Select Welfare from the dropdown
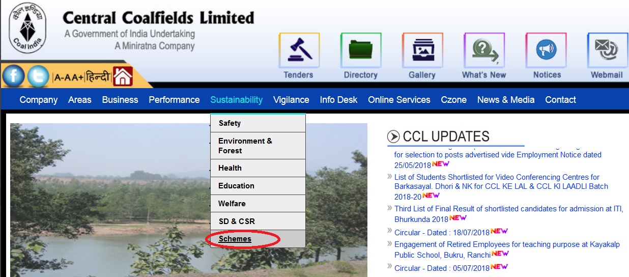 click(258, 204)
